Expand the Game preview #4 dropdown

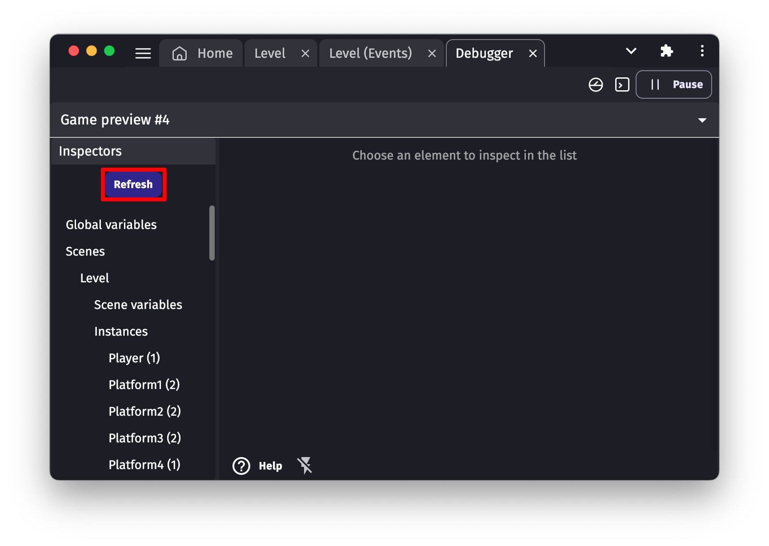702,120
